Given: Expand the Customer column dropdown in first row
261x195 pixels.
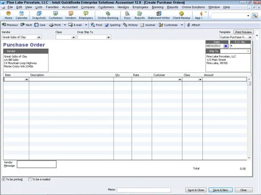Looking at the screenshot, I should [180, 79].
